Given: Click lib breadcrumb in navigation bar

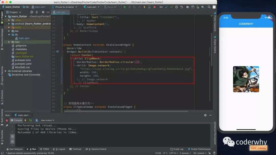Looking at the screenshot, I should pos(26,7).
